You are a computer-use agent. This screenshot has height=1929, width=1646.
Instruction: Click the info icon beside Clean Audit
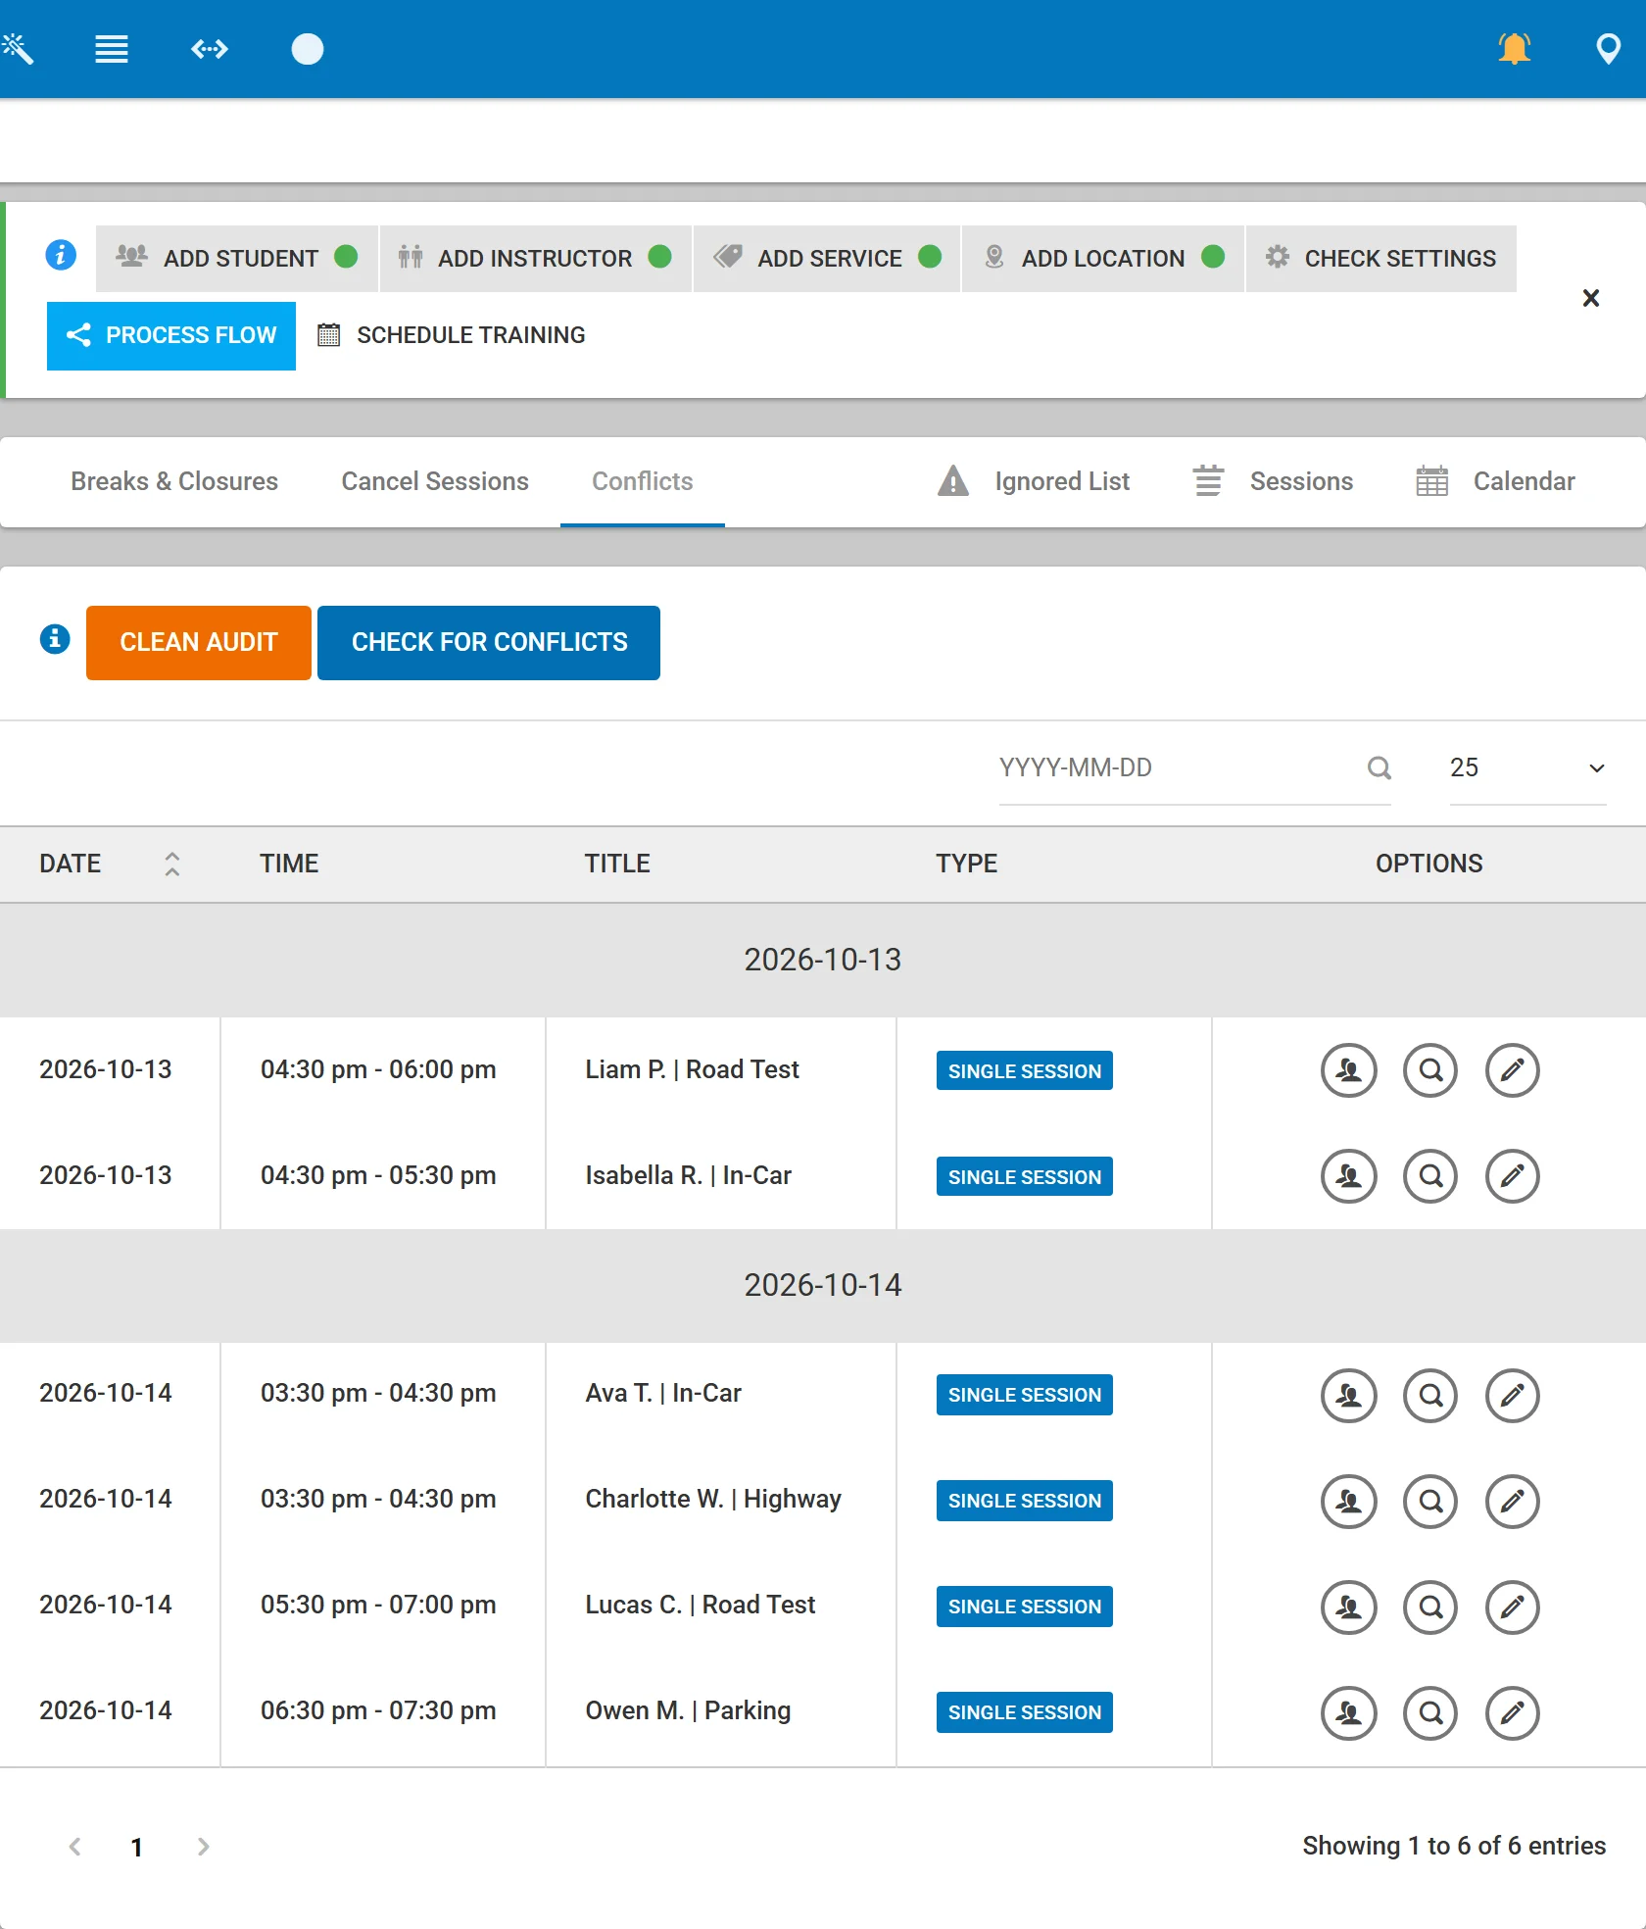tap(55, 639)
